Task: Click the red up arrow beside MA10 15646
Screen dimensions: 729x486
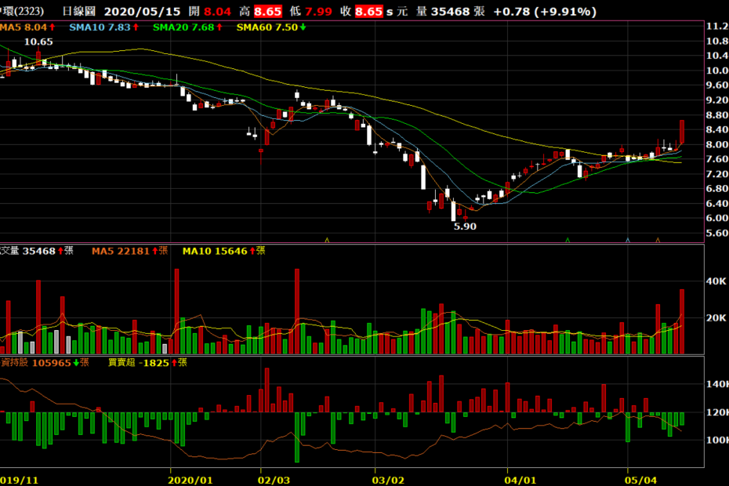Action: coord(252,251)
